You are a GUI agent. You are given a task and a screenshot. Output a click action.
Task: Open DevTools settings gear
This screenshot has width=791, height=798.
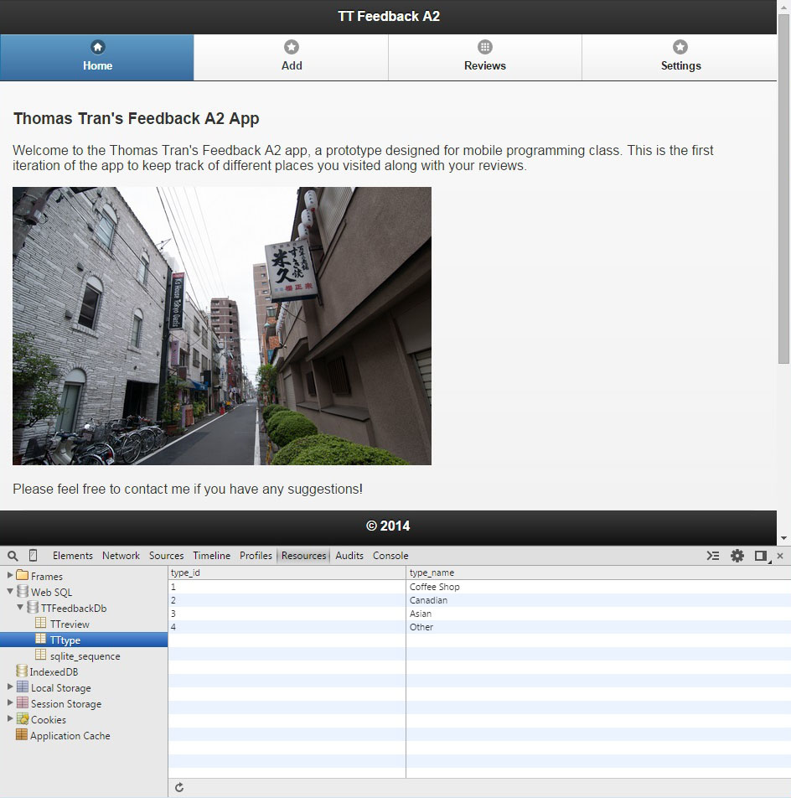[x=737, y=556]
